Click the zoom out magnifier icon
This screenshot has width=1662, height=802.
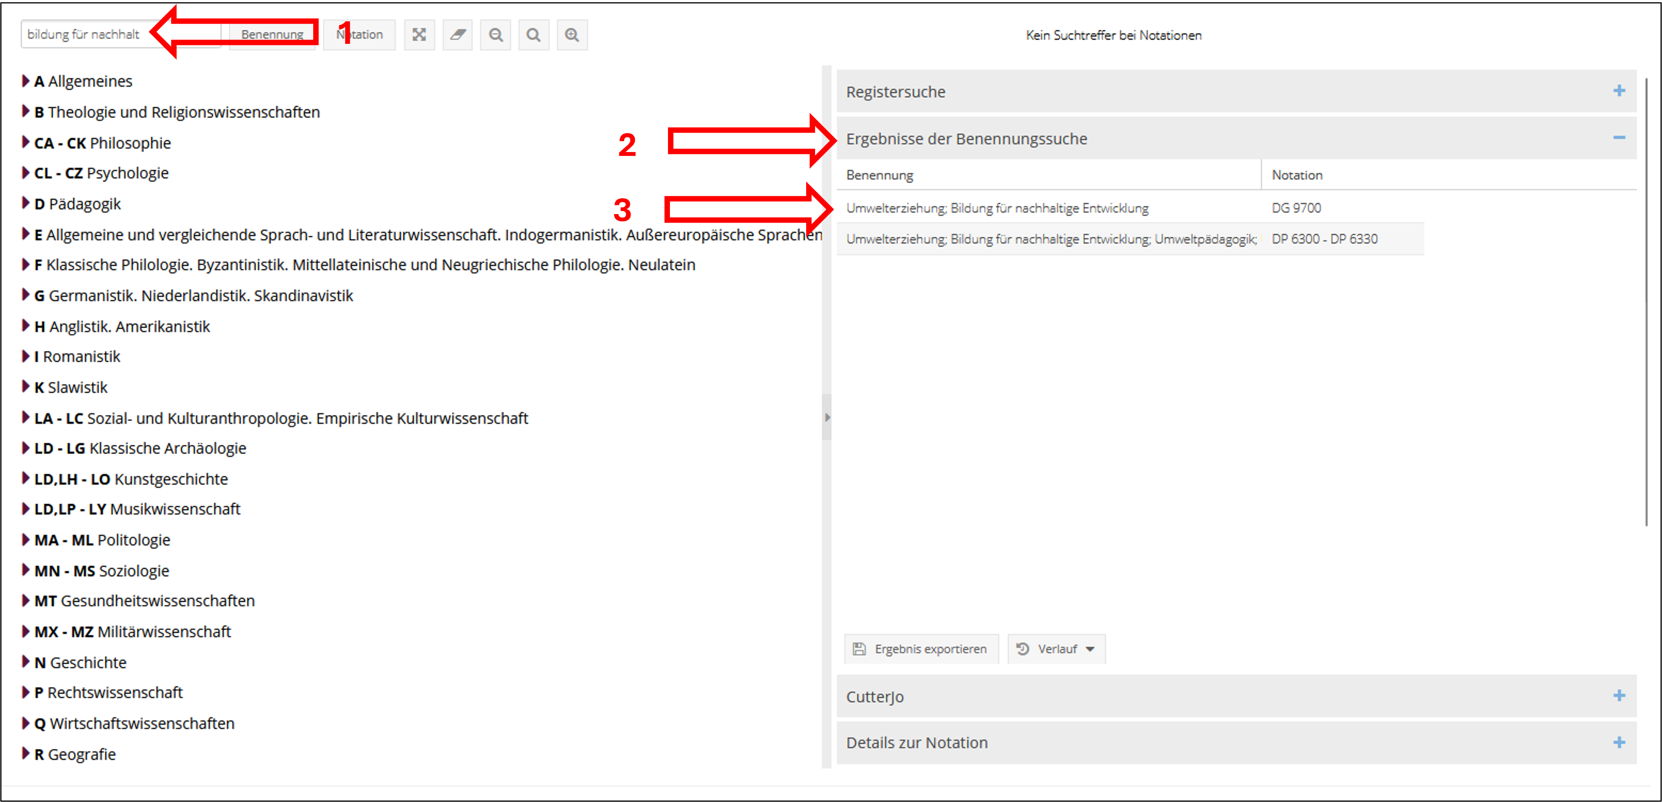(496, 35)
